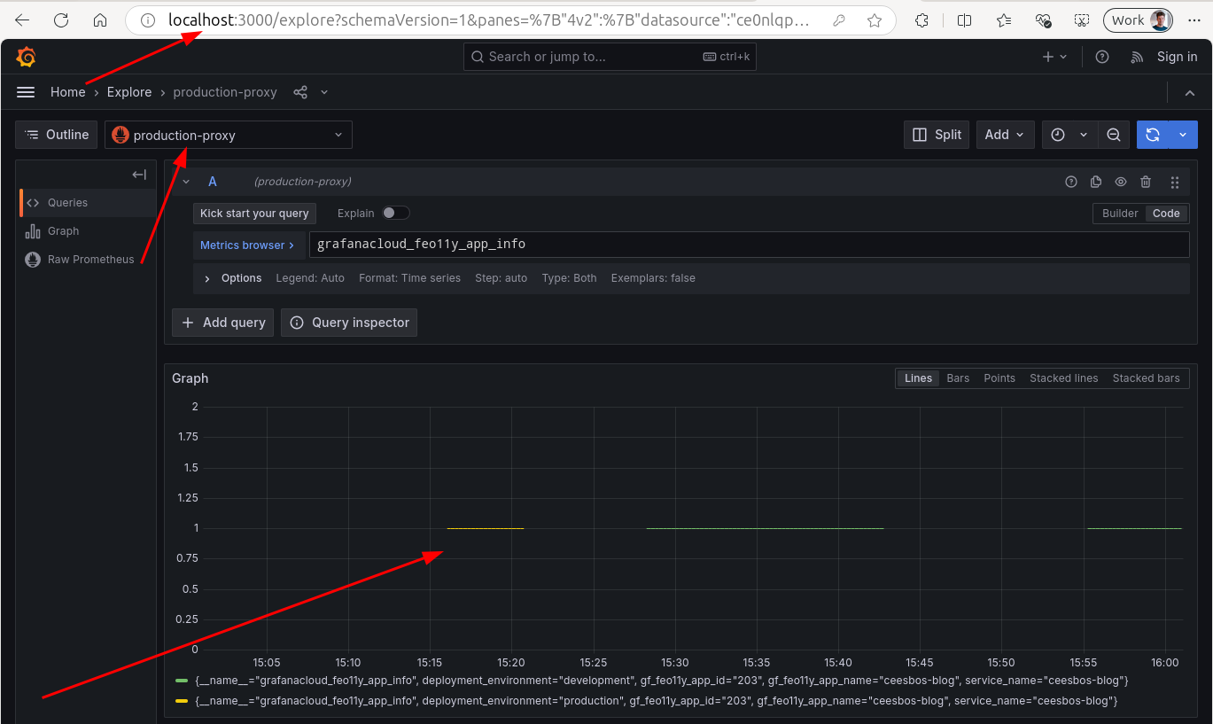Open the Grafana news feed icon
This screenshot has height=724, width=1213.
coord(1138,57)
